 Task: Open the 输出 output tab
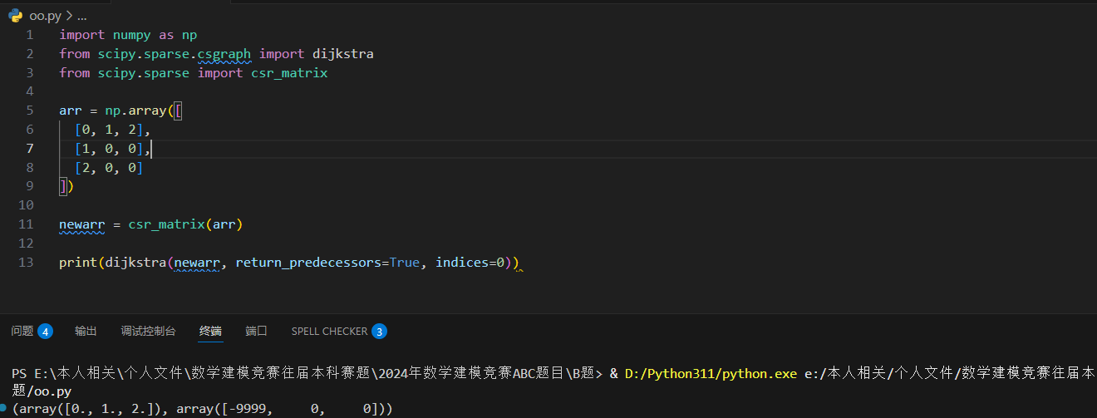86,331
